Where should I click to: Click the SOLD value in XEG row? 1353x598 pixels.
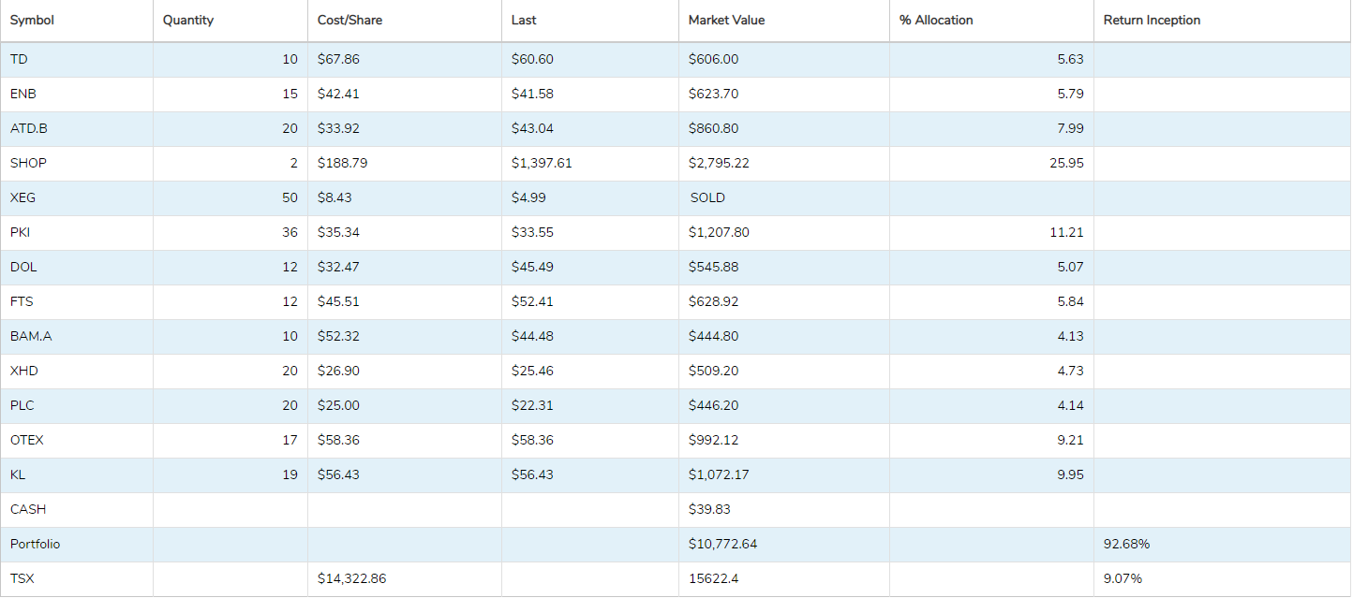[x=707, y=197]
